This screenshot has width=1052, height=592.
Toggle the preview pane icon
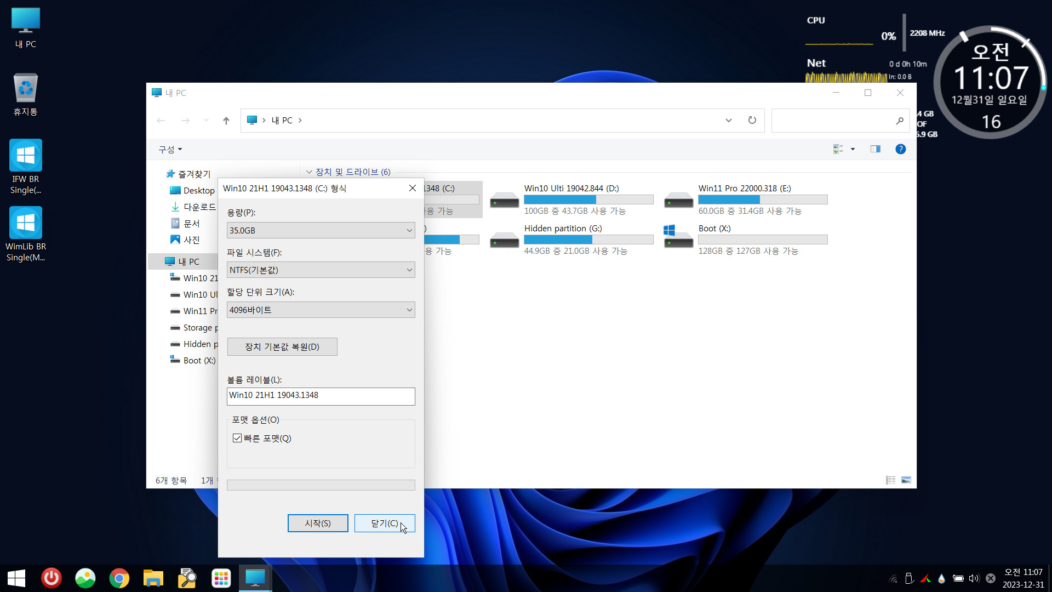(x=876, y=149)
